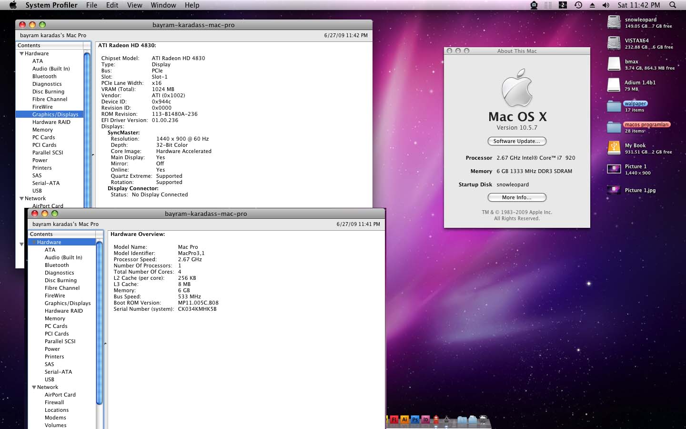Open the Spaces menu bar icon showing 2

pos(563,5)
